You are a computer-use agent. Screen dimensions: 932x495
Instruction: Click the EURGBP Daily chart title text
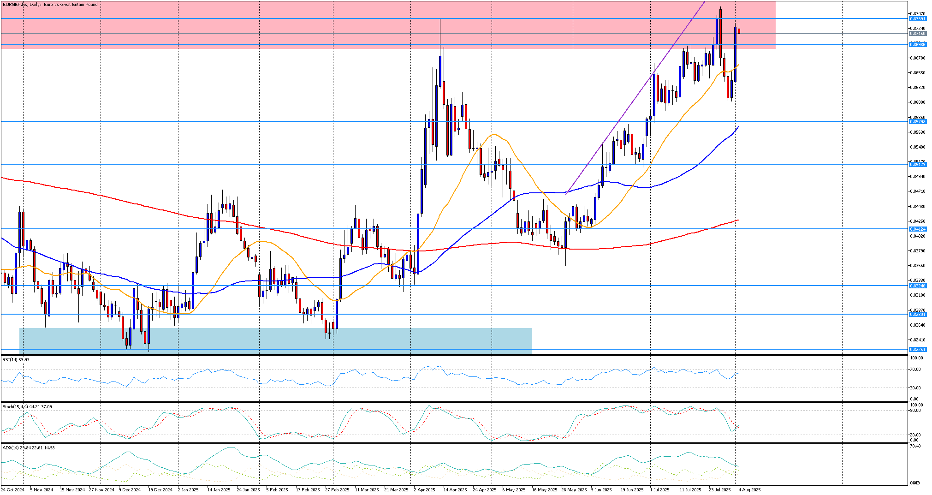coord(50,5)
